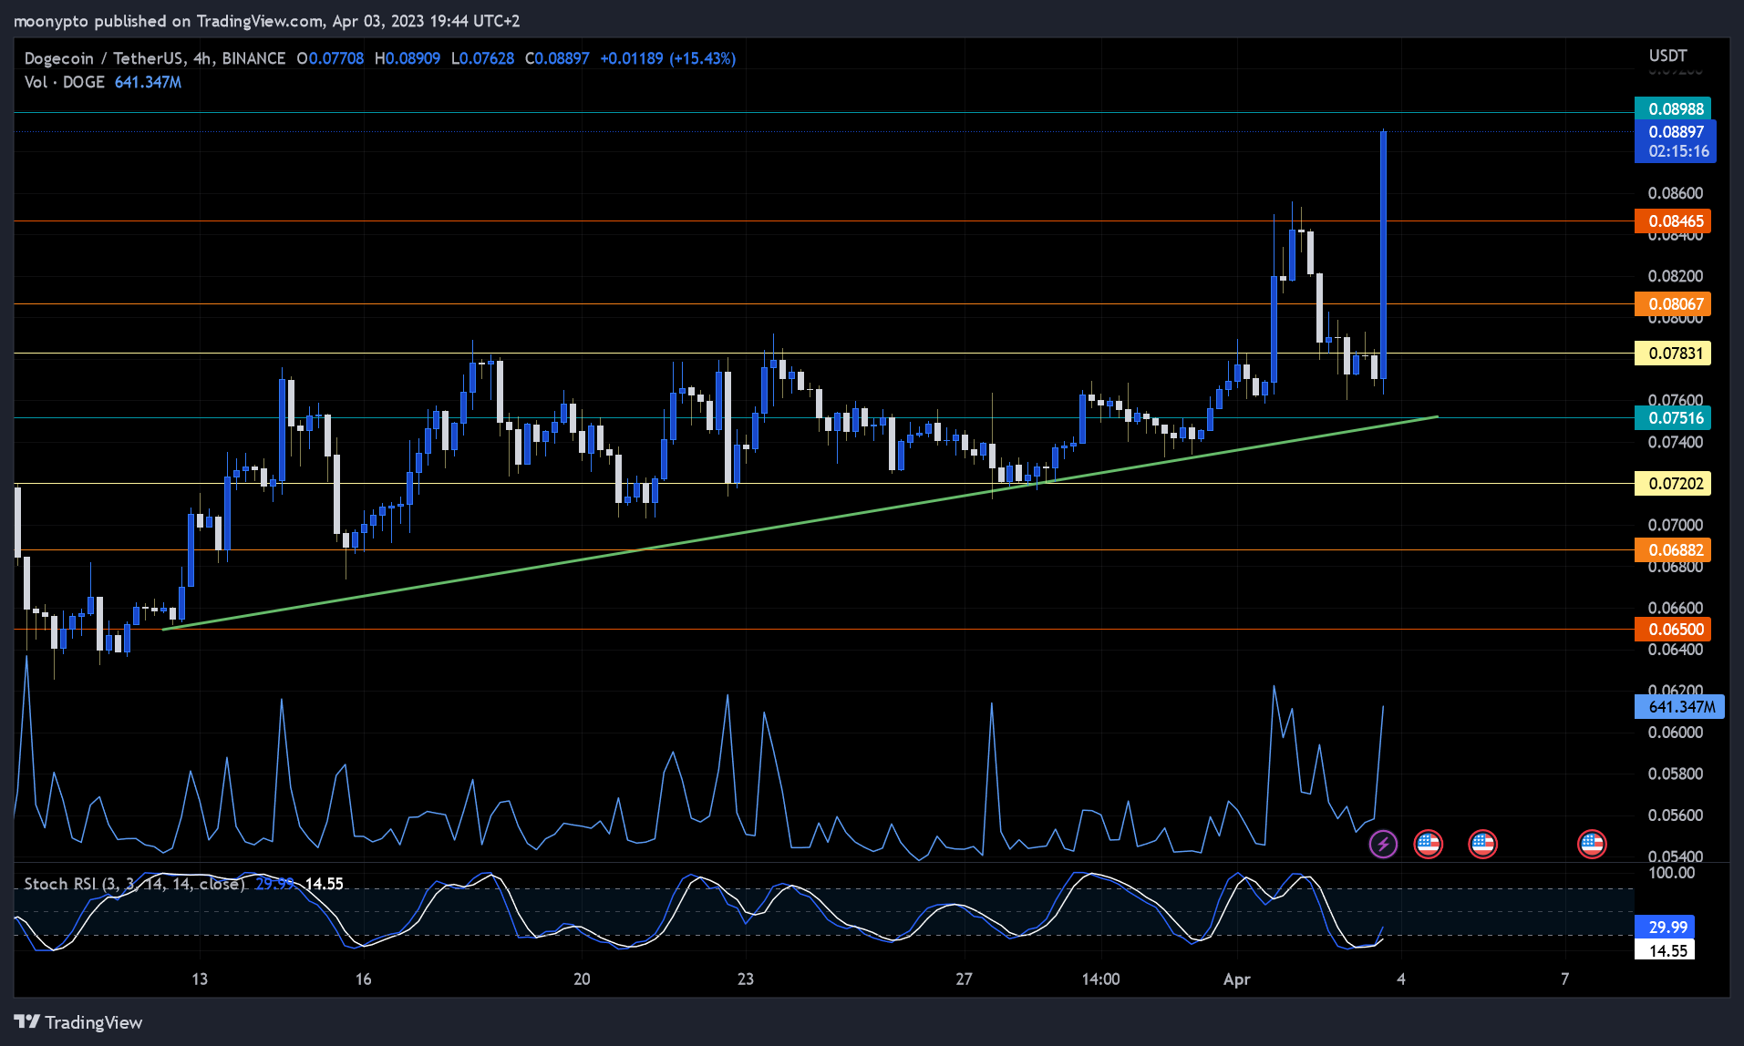1744x1046 pixels.
Task: Click the green ascending trendline
Action: (x=800, y=523)
